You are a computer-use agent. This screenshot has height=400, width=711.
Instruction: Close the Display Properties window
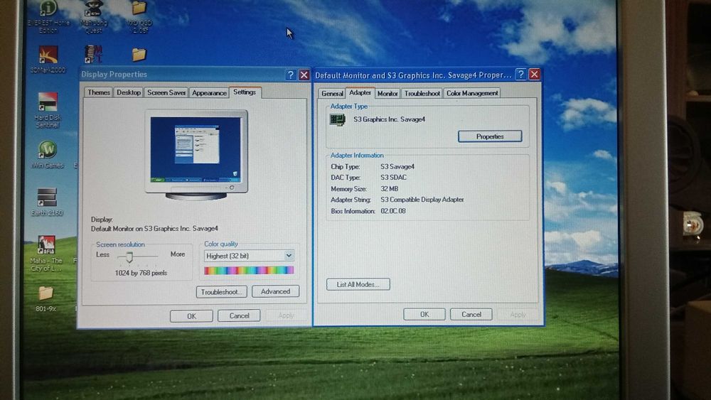pos(304,75)
